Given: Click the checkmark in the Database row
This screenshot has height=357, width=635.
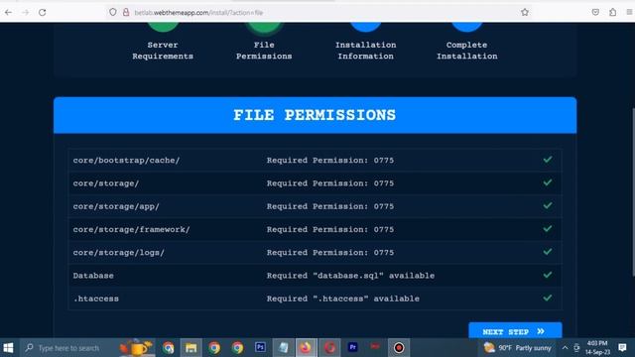Looking at the screenshot, I should pos(548,275).
